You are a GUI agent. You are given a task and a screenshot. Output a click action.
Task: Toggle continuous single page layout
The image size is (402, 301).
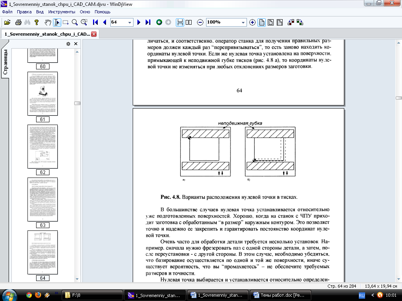point(180,22)
